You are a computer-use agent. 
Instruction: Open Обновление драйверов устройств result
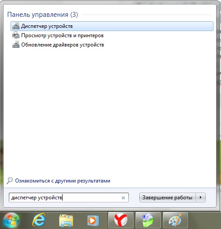click(x=112, y=45)
